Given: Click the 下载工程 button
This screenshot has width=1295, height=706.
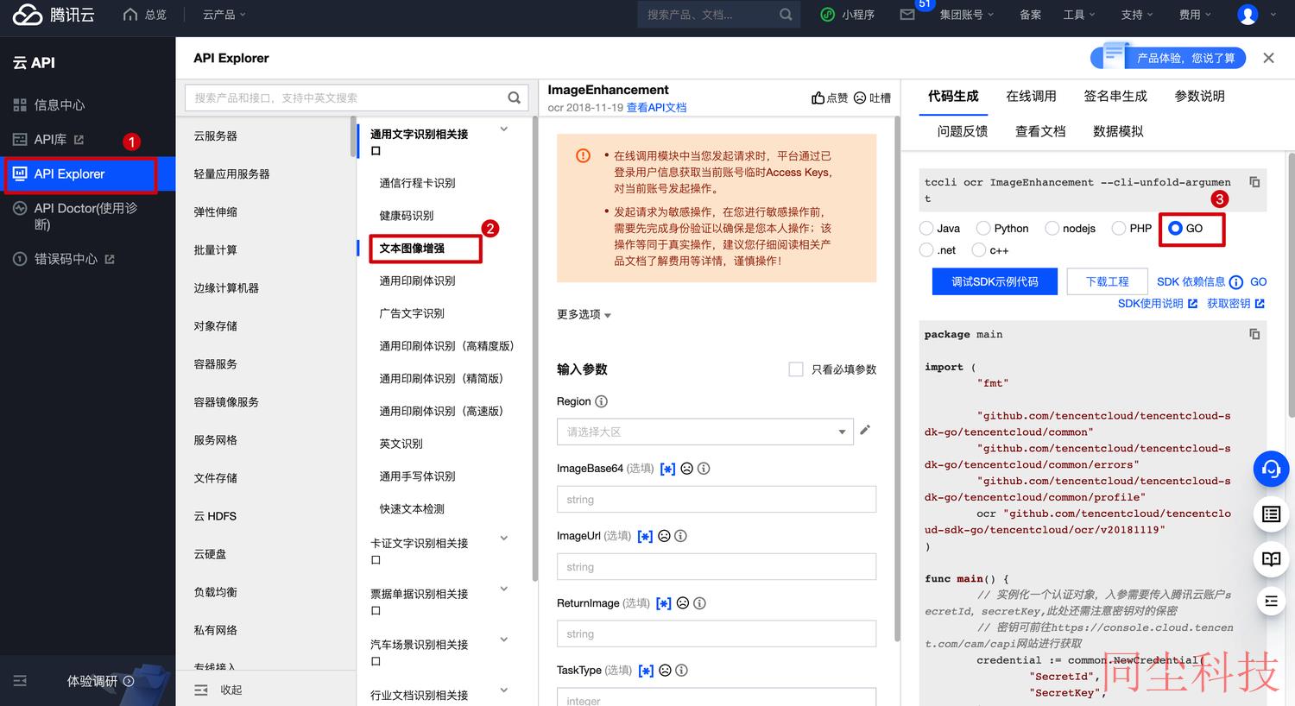Looking at the screenshot, I should click(x=1107, y=281).
